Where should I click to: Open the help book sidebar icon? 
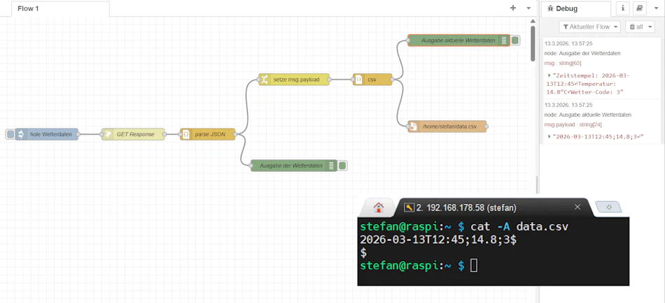[639, 8]
